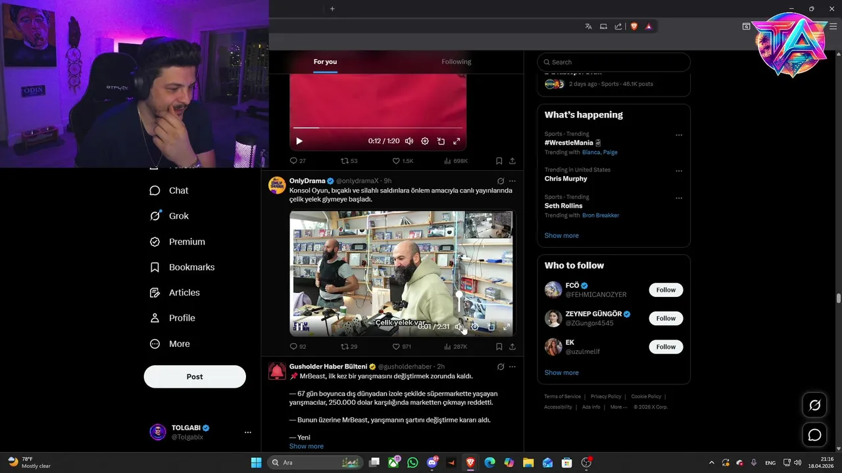842x473 pixels.
Task: Toggle the OnlyDrama video mute speaker icon
Action: (x=459, y=327)
